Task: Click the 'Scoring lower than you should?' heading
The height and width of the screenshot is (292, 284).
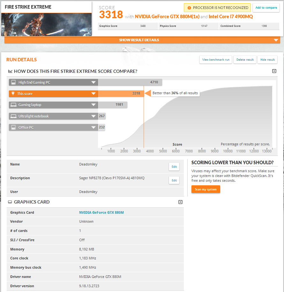Action: coord(233,163)
